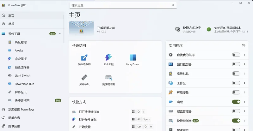Viewport: 253px width, 131px height.
Task: Click the search magnifier icon
Action: click(173, 5)
